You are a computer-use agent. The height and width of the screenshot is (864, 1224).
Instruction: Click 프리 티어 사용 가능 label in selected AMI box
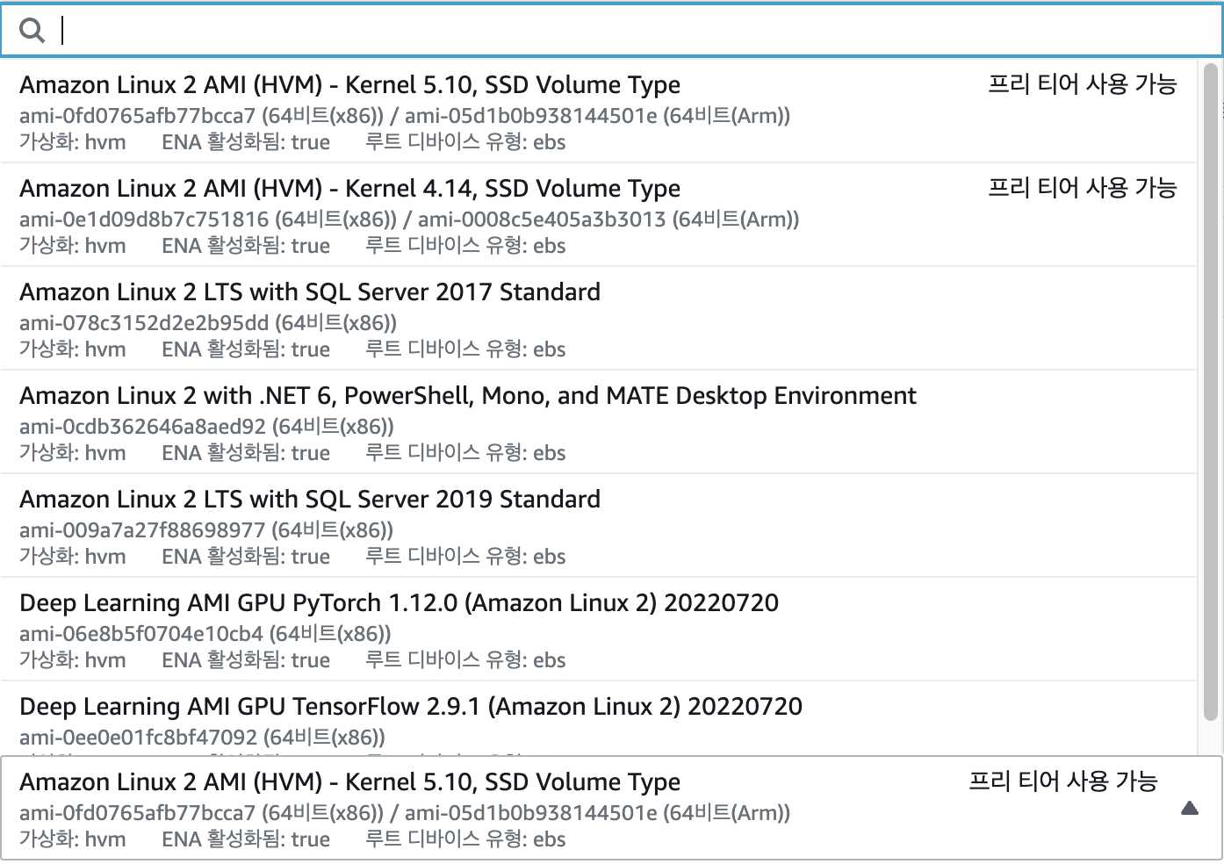pos(1062,781)
